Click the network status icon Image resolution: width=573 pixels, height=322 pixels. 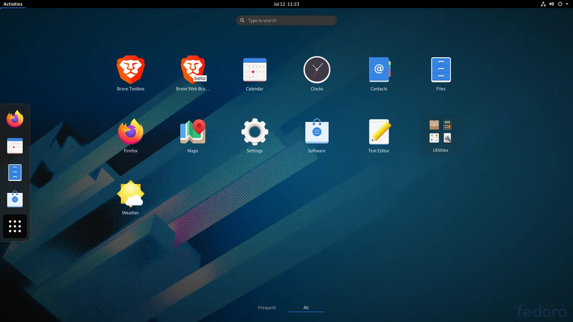click(543, 4)
